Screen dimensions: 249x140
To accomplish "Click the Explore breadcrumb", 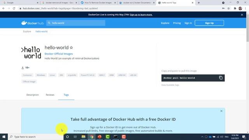I will click(x=27, y=31).
